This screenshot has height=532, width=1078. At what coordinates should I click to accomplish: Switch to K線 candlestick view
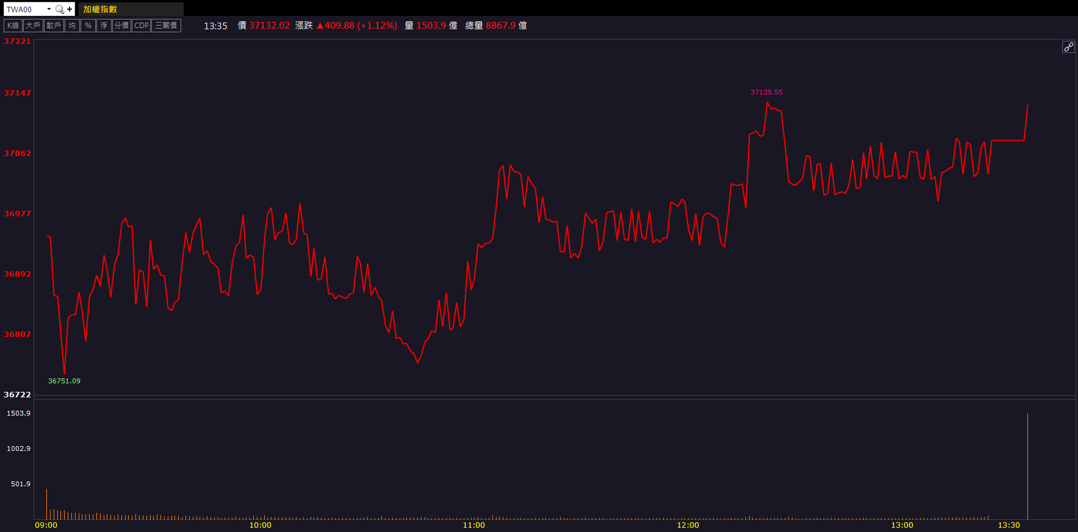click(x=13, y=26)
